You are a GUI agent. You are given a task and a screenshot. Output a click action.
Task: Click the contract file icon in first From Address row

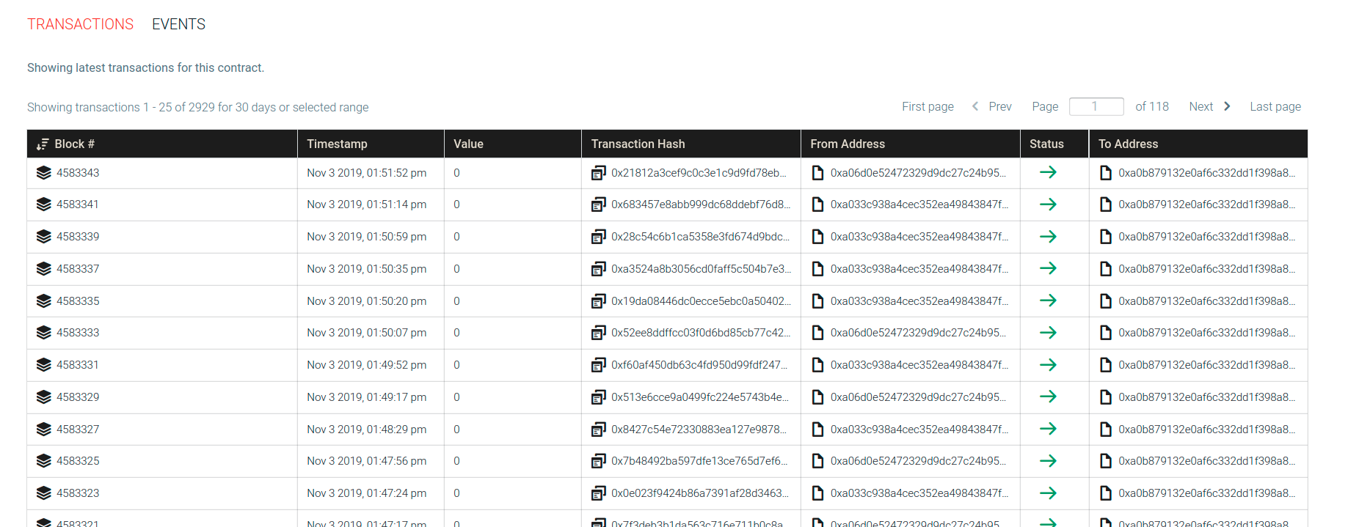click(817, 173)
